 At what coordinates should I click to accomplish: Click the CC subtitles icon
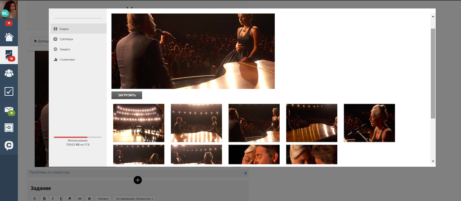point(56,39)
